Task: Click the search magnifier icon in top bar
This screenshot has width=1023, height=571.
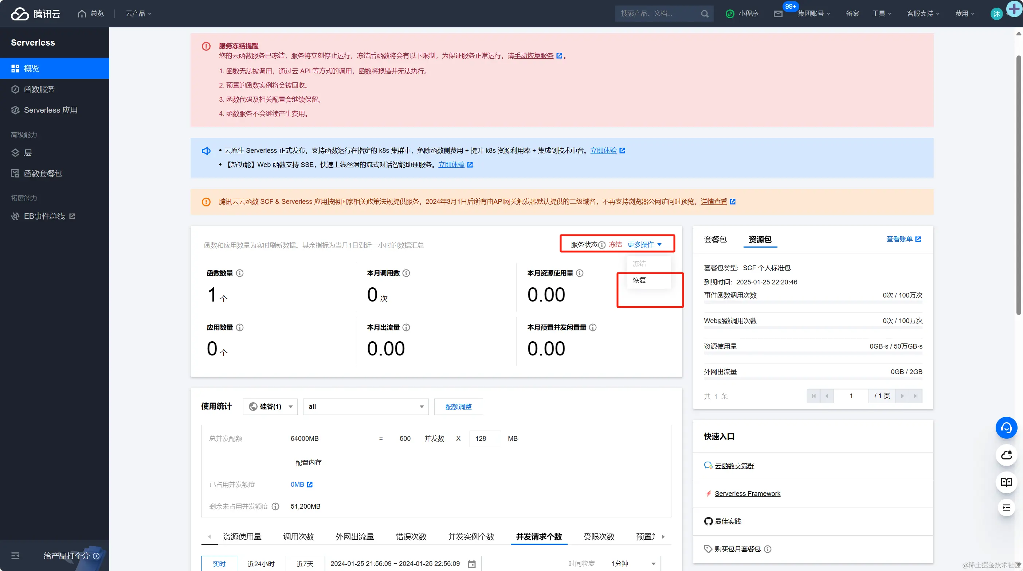Action: tap(705, 14)
